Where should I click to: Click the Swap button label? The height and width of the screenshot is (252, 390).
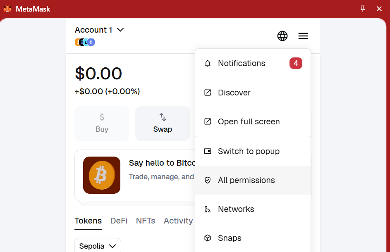coord(163,129)
